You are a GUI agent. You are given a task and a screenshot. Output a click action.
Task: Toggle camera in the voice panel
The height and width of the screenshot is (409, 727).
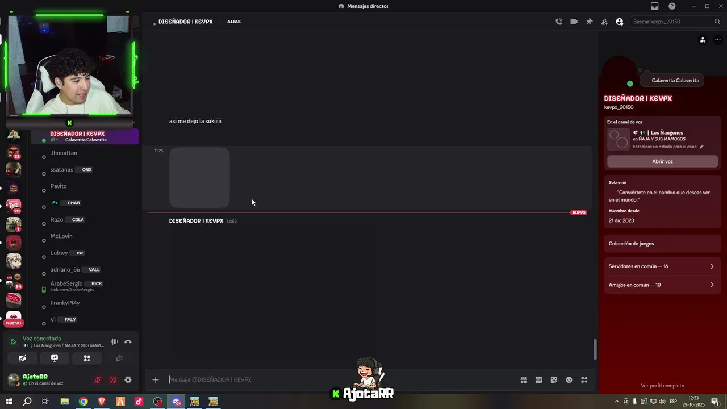pos(22,358)
